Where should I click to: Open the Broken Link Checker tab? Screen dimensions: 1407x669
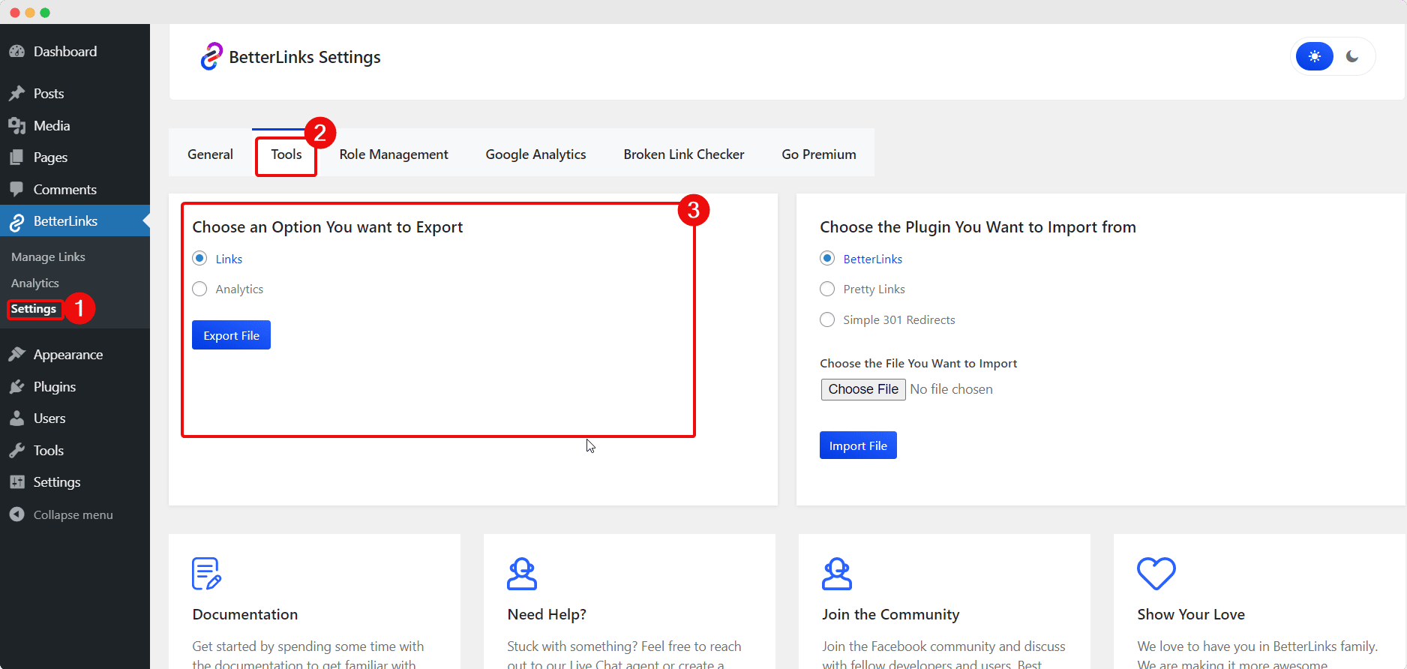[x=684, y=154]
